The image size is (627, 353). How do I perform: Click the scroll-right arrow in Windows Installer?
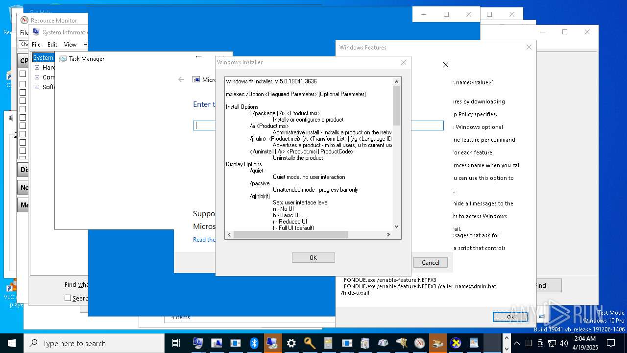pyautogui.click(x=388, y=235)
